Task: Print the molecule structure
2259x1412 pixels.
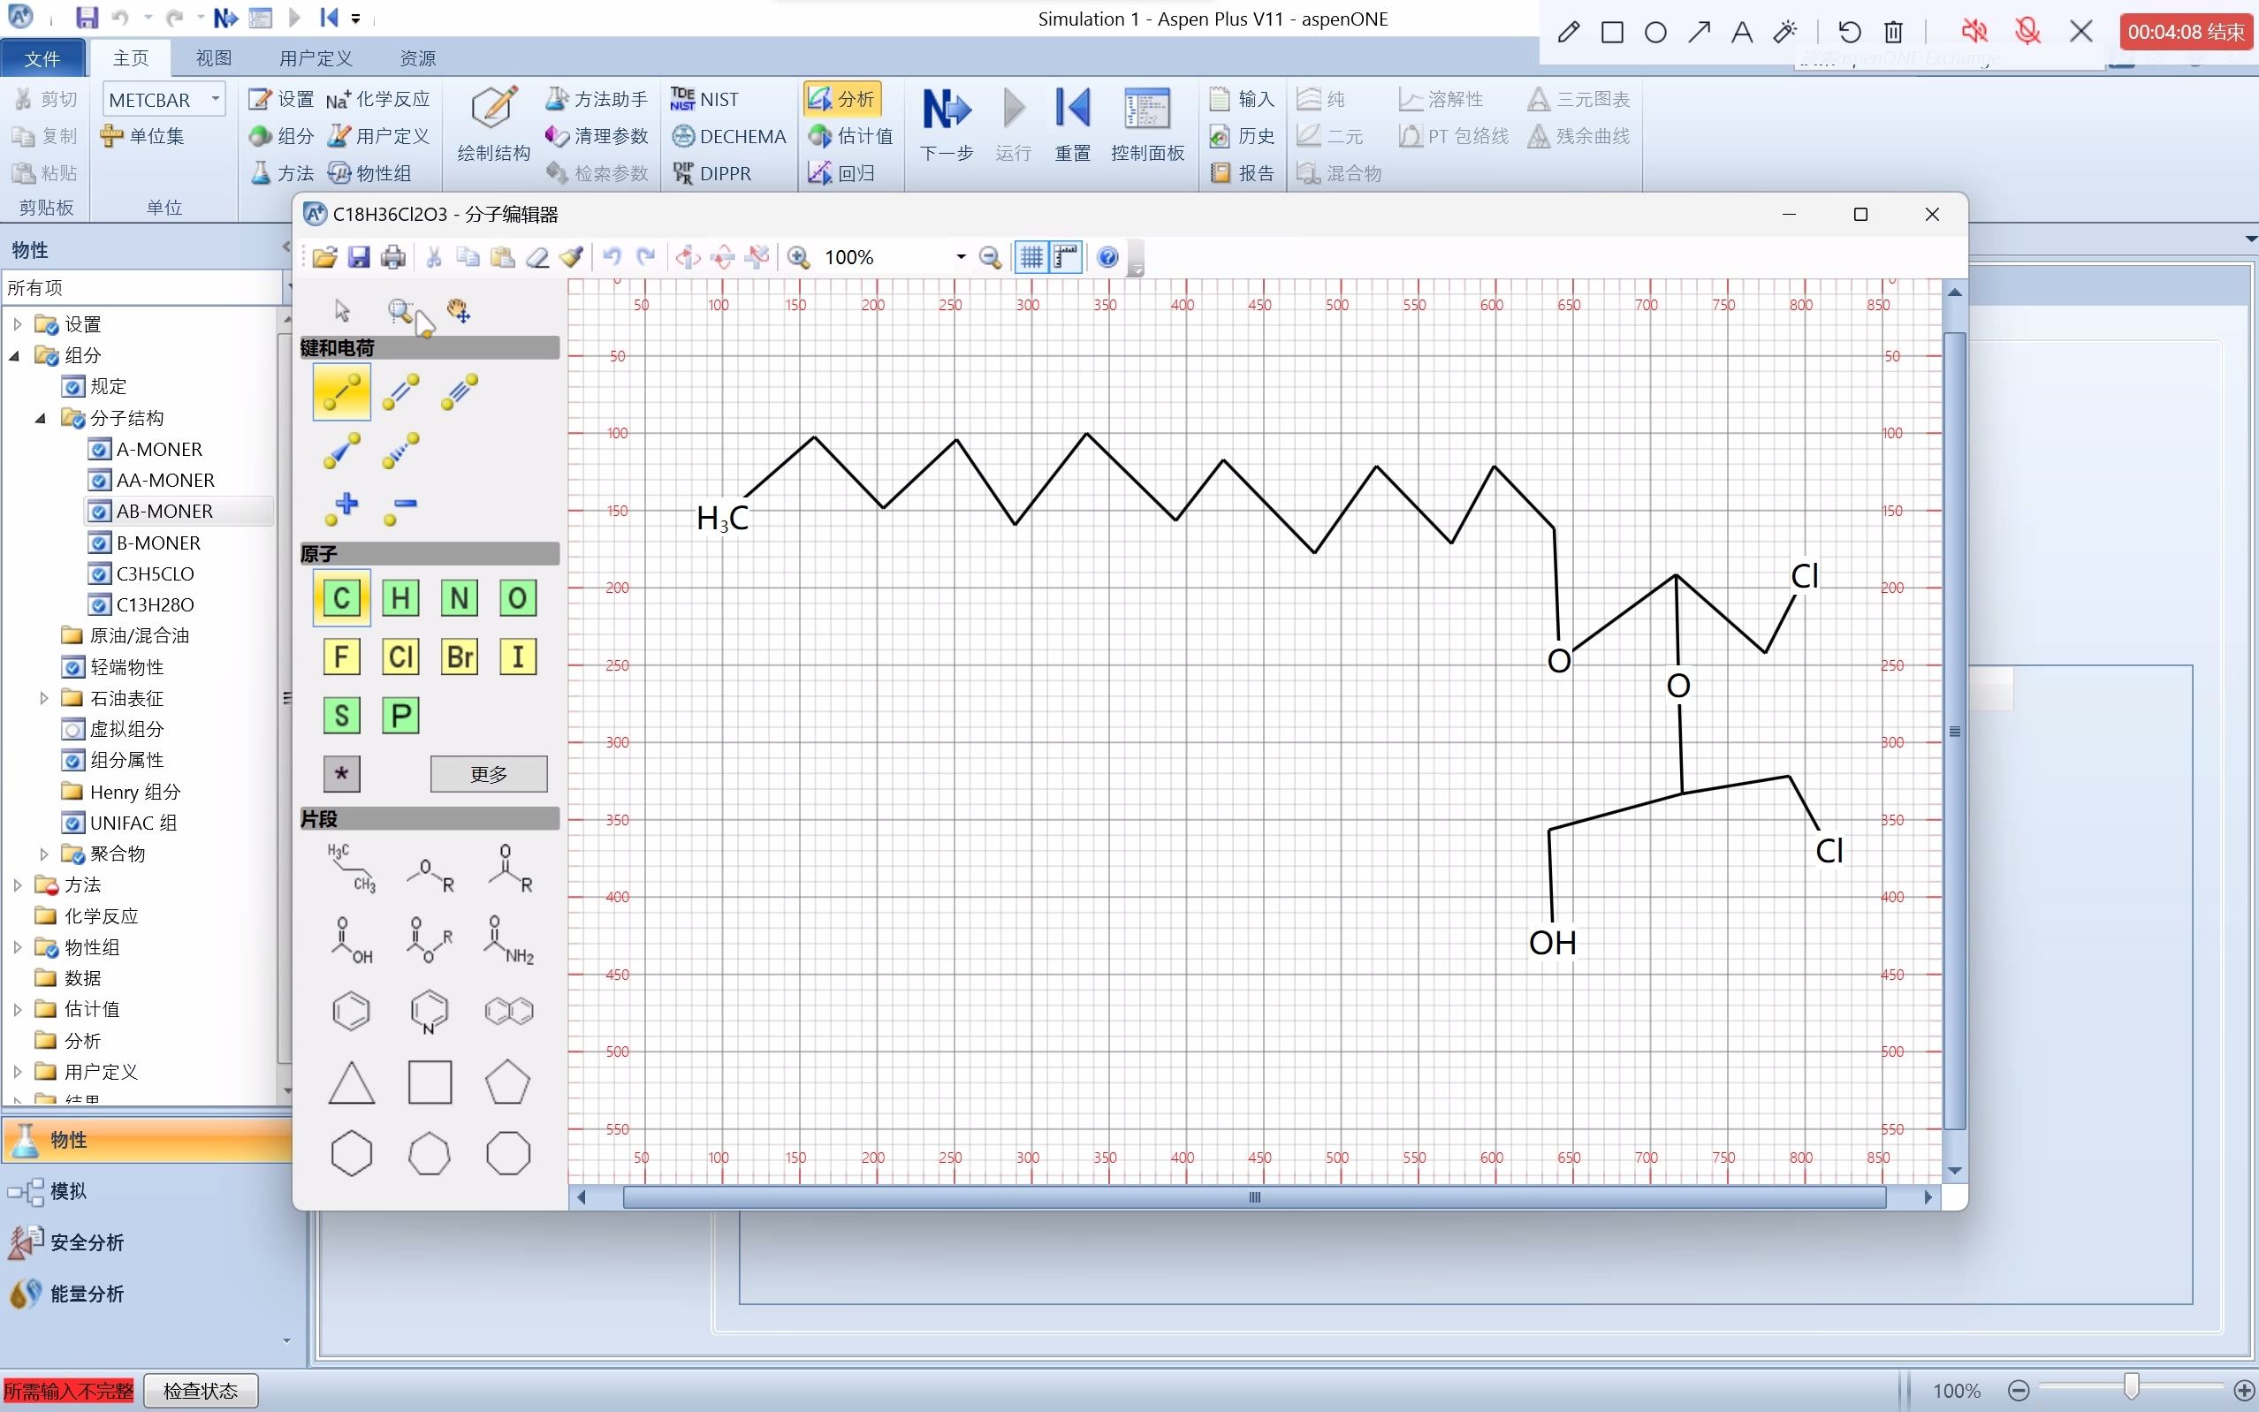Action: pyautogui.click(x=393, y=257)
